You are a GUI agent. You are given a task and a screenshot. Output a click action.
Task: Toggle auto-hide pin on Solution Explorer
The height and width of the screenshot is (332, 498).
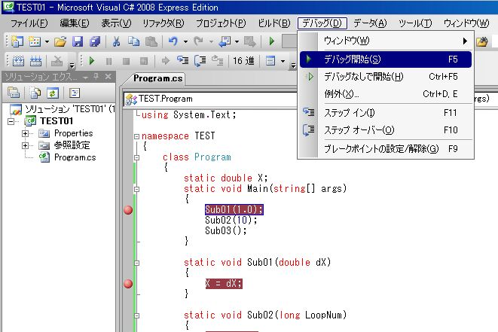point(96,77)
